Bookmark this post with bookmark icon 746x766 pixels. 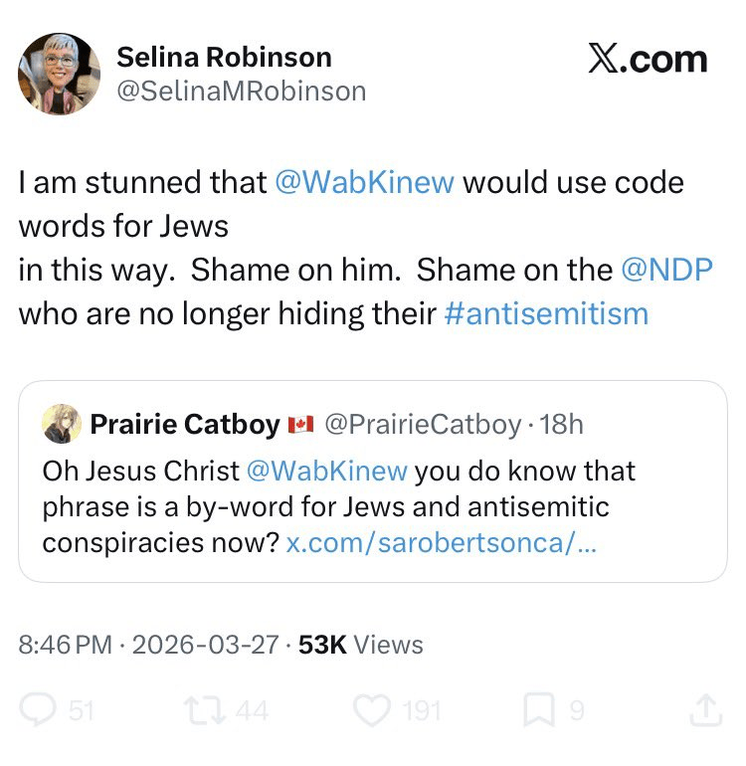pos(538,709)
